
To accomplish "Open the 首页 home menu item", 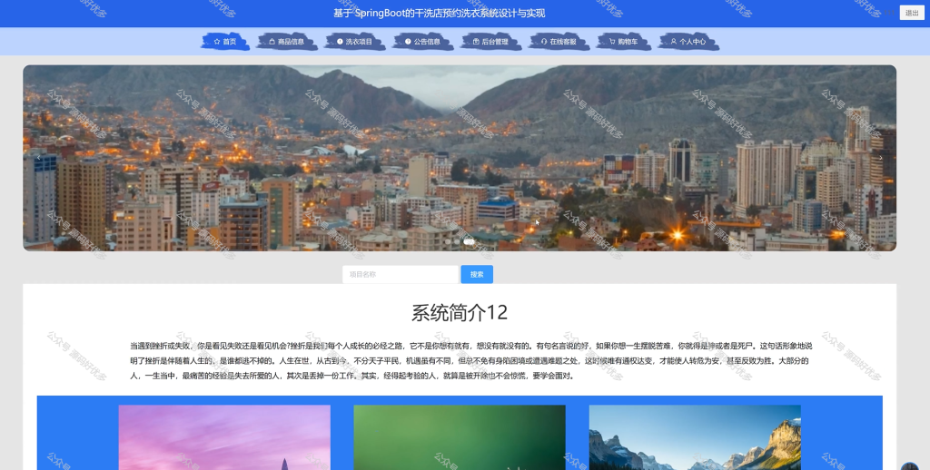I will click(225, 42).
